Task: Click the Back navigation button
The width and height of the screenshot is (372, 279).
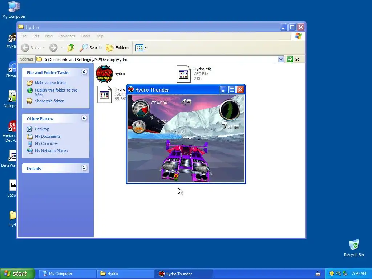Action: point(30,48)
